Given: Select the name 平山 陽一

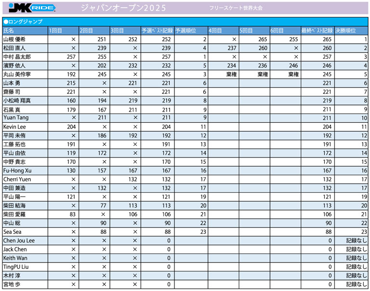Looking at the screenshot, I should point(14,197).
